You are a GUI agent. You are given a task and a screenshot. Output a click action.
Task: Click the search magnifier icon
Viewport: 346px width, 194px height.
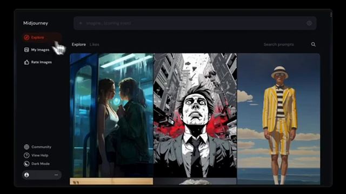[x=314, y=44]
